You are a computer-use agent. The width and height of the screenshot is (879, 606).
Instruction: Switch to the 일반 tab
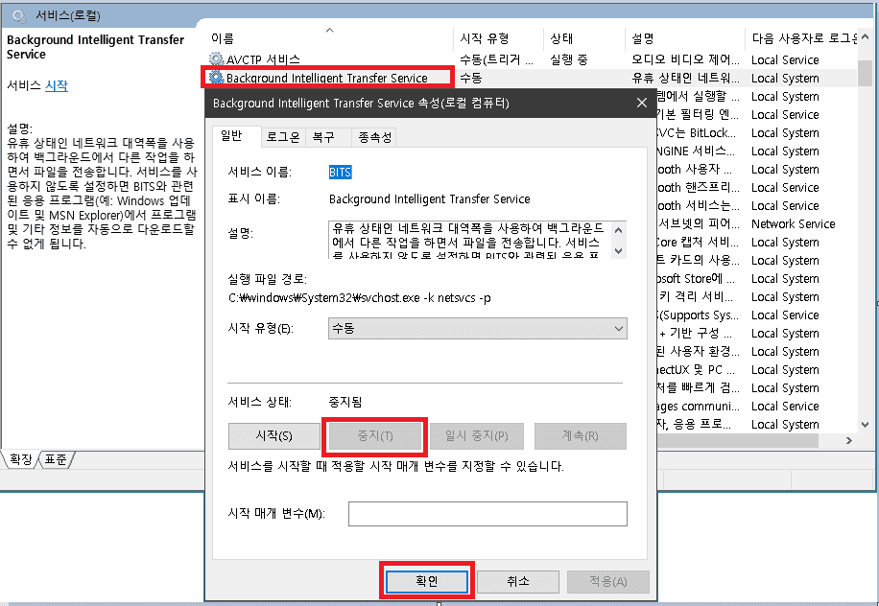[x=231, y=135]
